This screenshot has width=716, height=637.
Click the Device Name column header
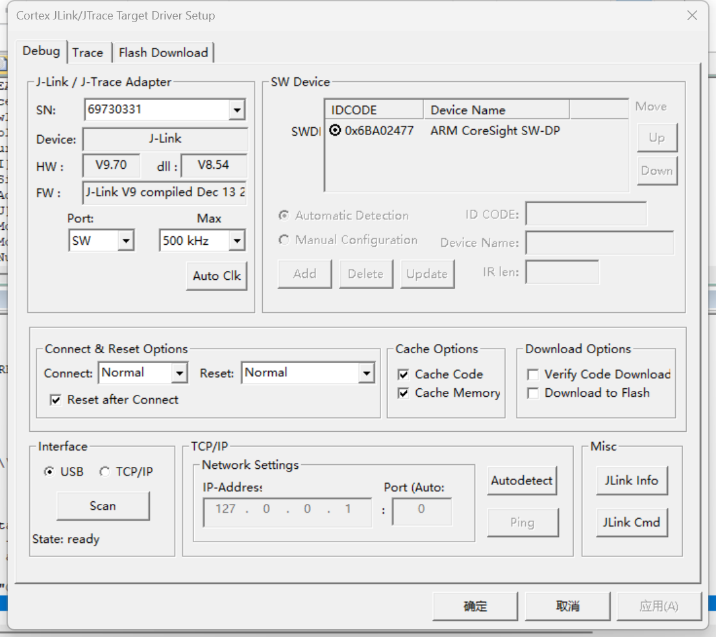[497, 110]
